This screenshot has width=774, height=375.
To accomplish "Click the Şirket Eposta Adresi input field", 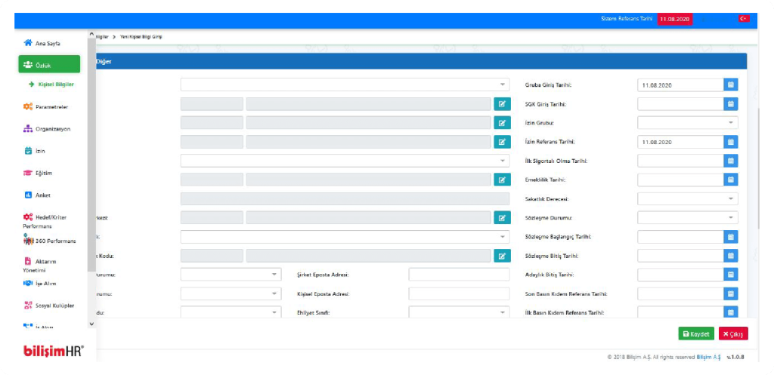I will (x=459, y=275).
